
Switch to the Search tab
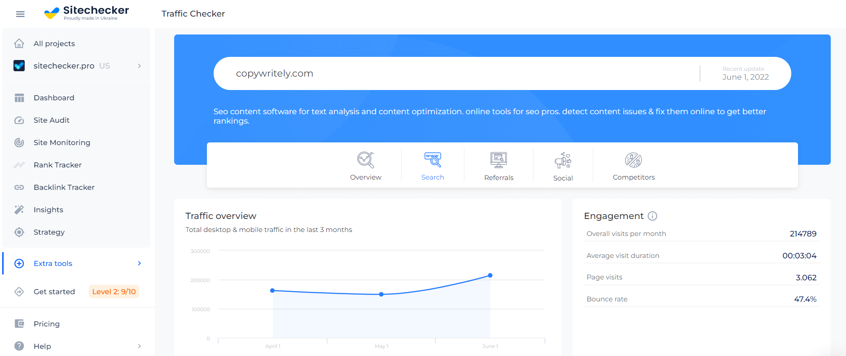pyautogui.click(x=433, y=166)
